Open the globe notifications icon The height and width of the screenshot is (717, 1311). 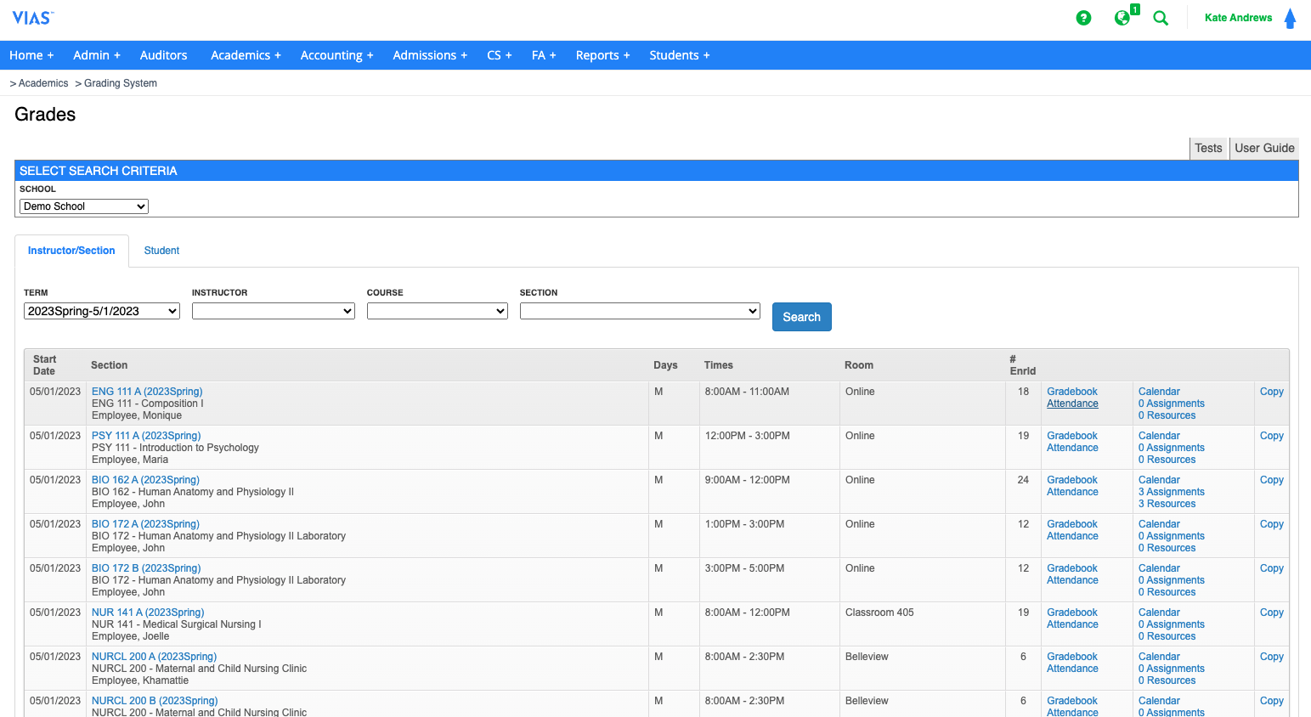pyautogui.click(x=1122, y=18)
